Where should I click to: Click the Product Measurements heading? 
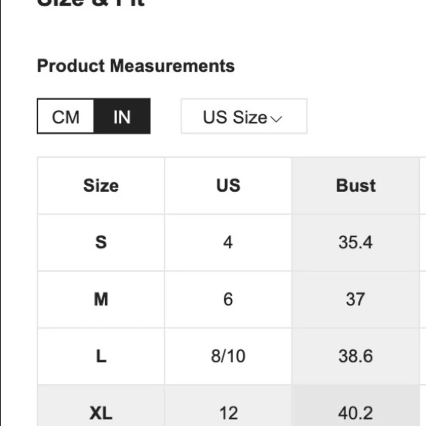pos(136,66)
